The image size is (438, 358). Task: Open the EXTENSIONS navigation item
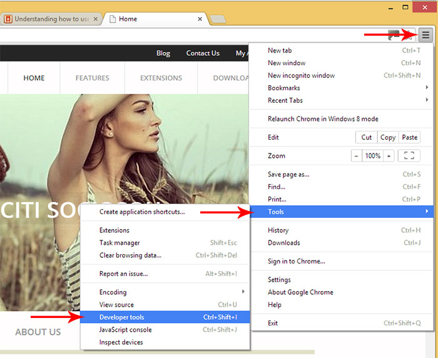161,78
